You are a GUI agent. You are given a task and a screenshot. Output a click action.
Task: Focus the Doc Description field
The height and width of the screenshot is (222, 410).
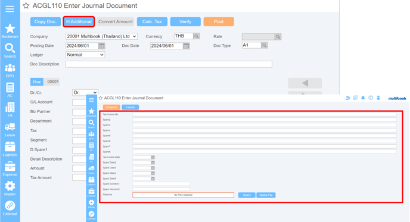pyautogui.click(x=169, y=64)
